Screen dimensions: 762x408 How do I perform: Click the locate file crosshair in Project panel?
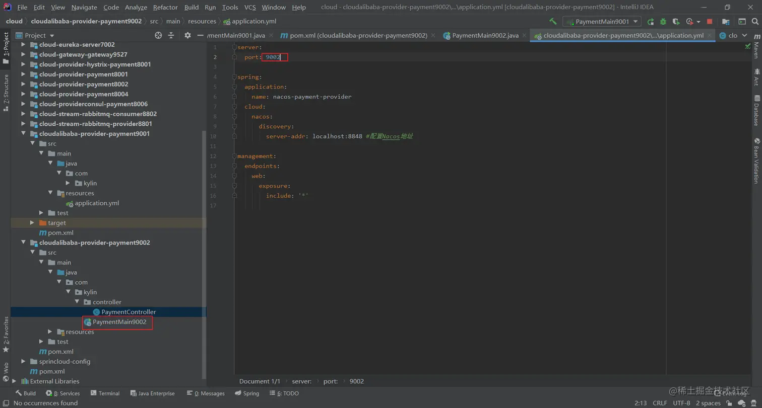158,35
